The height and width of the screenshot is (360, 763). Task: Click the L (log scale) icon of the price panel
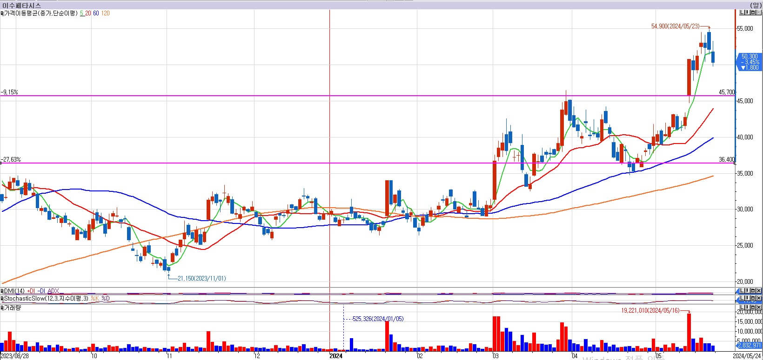742,12
